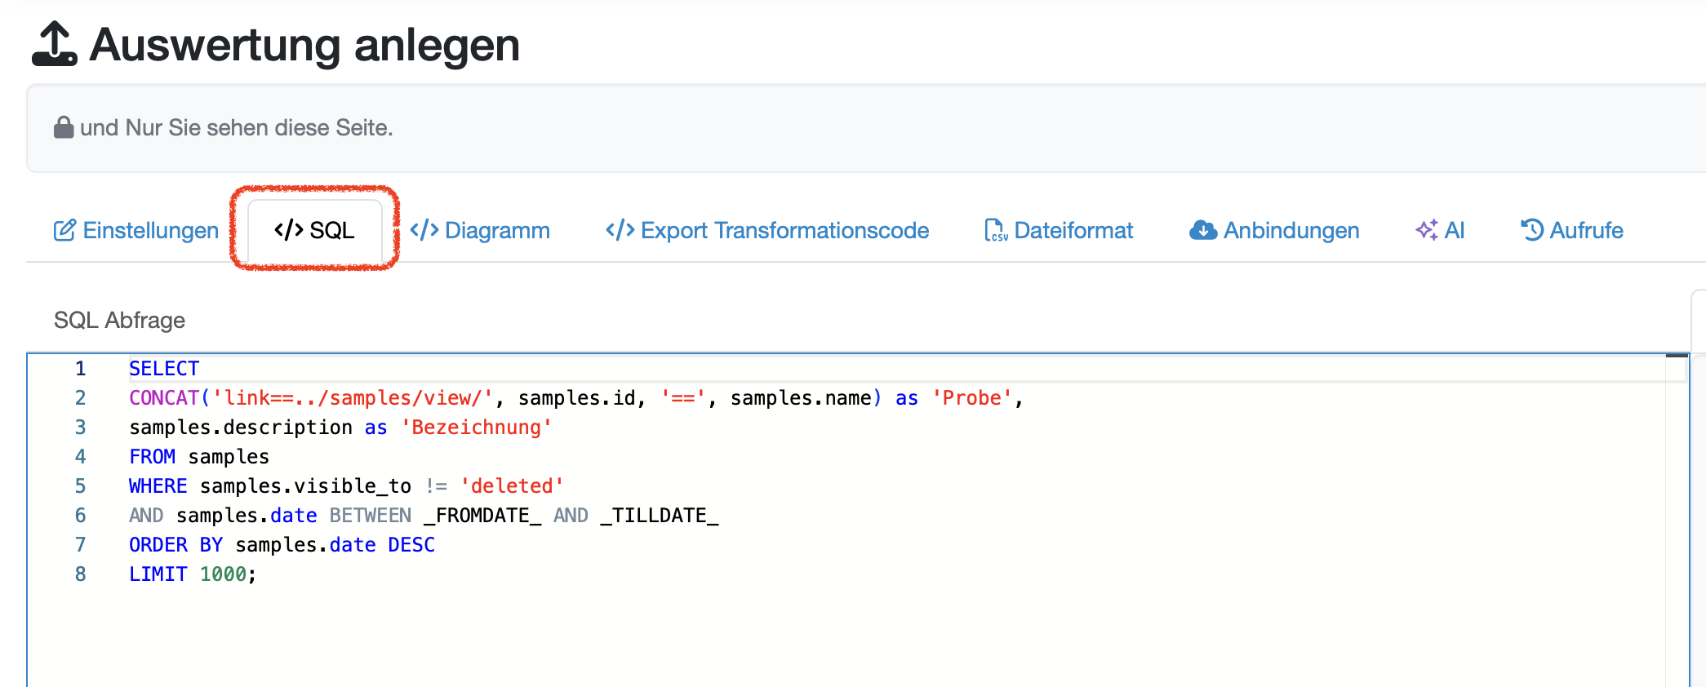Click the 'deleted' string in WHERE clause

tap(512, 486)
